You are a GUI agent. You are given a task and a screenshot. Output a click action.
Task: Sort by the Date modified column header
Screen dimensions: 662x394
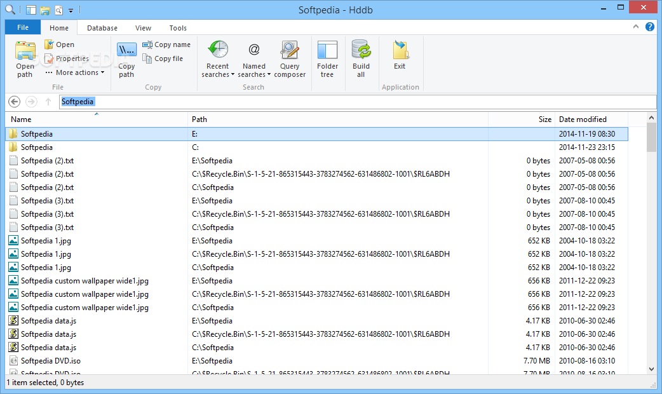click(x=591, y=119)
